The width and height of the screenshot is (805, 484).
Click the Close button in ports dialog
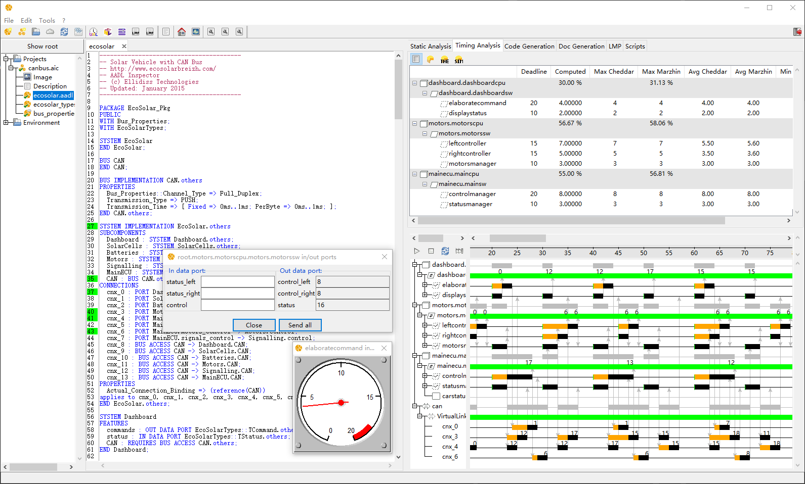tap(254, 325)
